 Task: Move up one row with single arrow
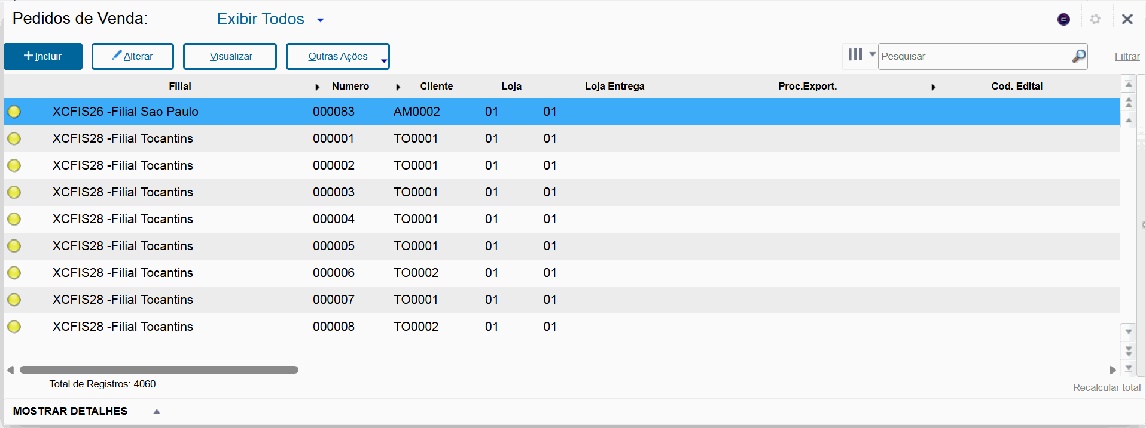(x=1129, y=120)
